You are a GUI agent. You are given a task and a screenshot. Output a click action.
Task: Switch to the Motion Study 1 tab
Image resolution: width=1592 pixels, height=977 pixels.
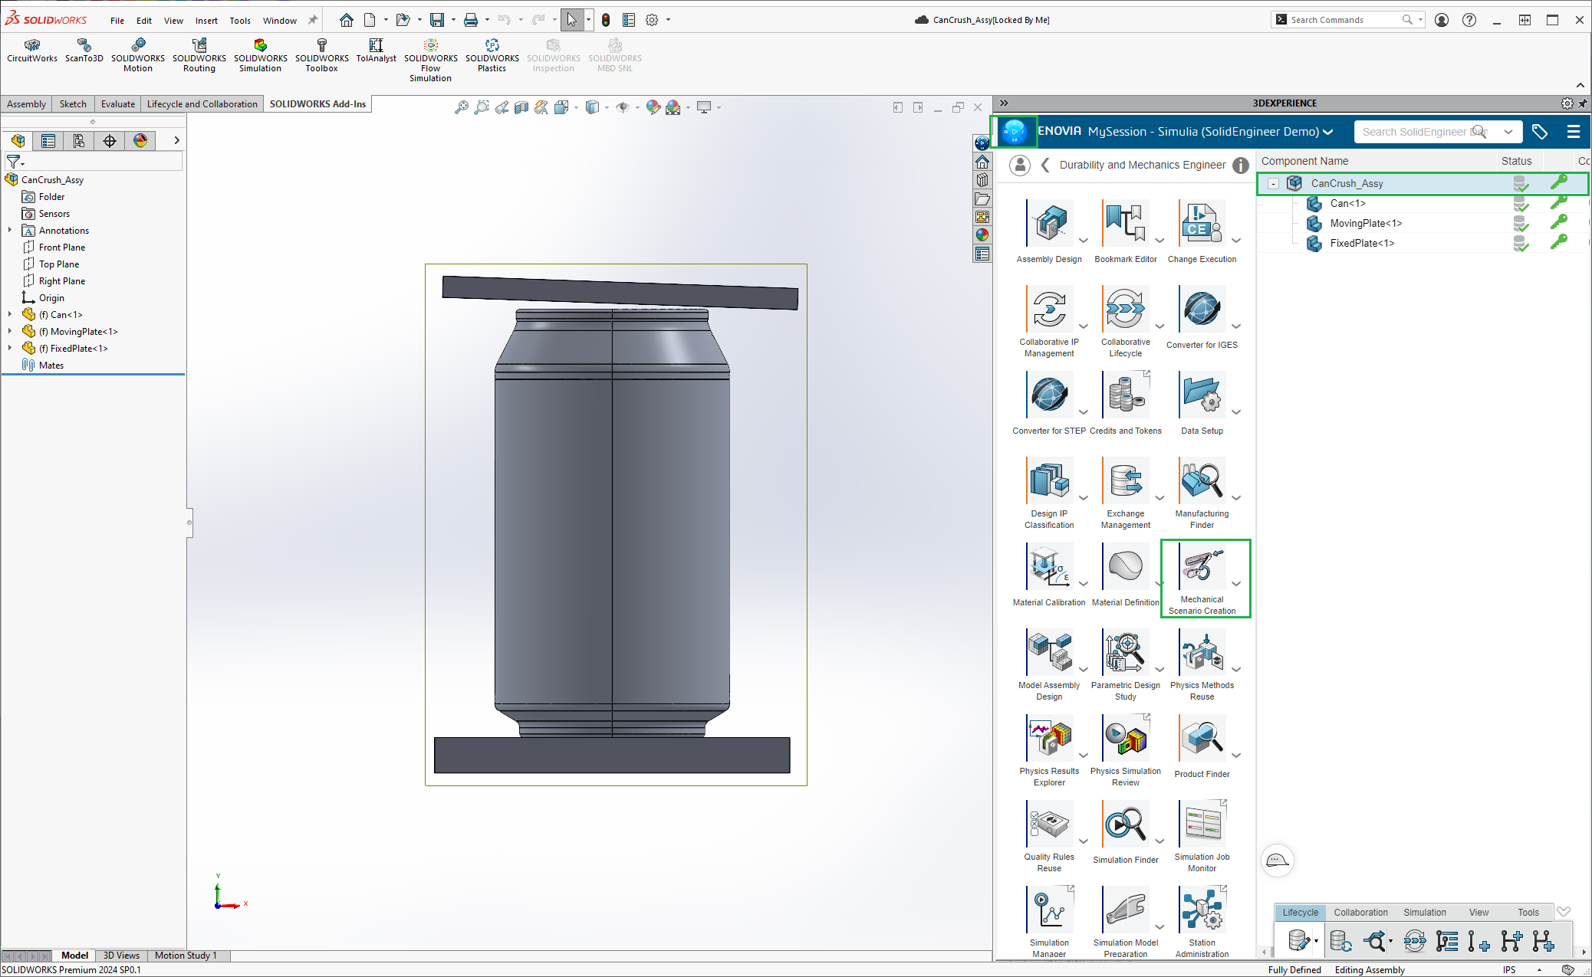(x=186, y=956)
